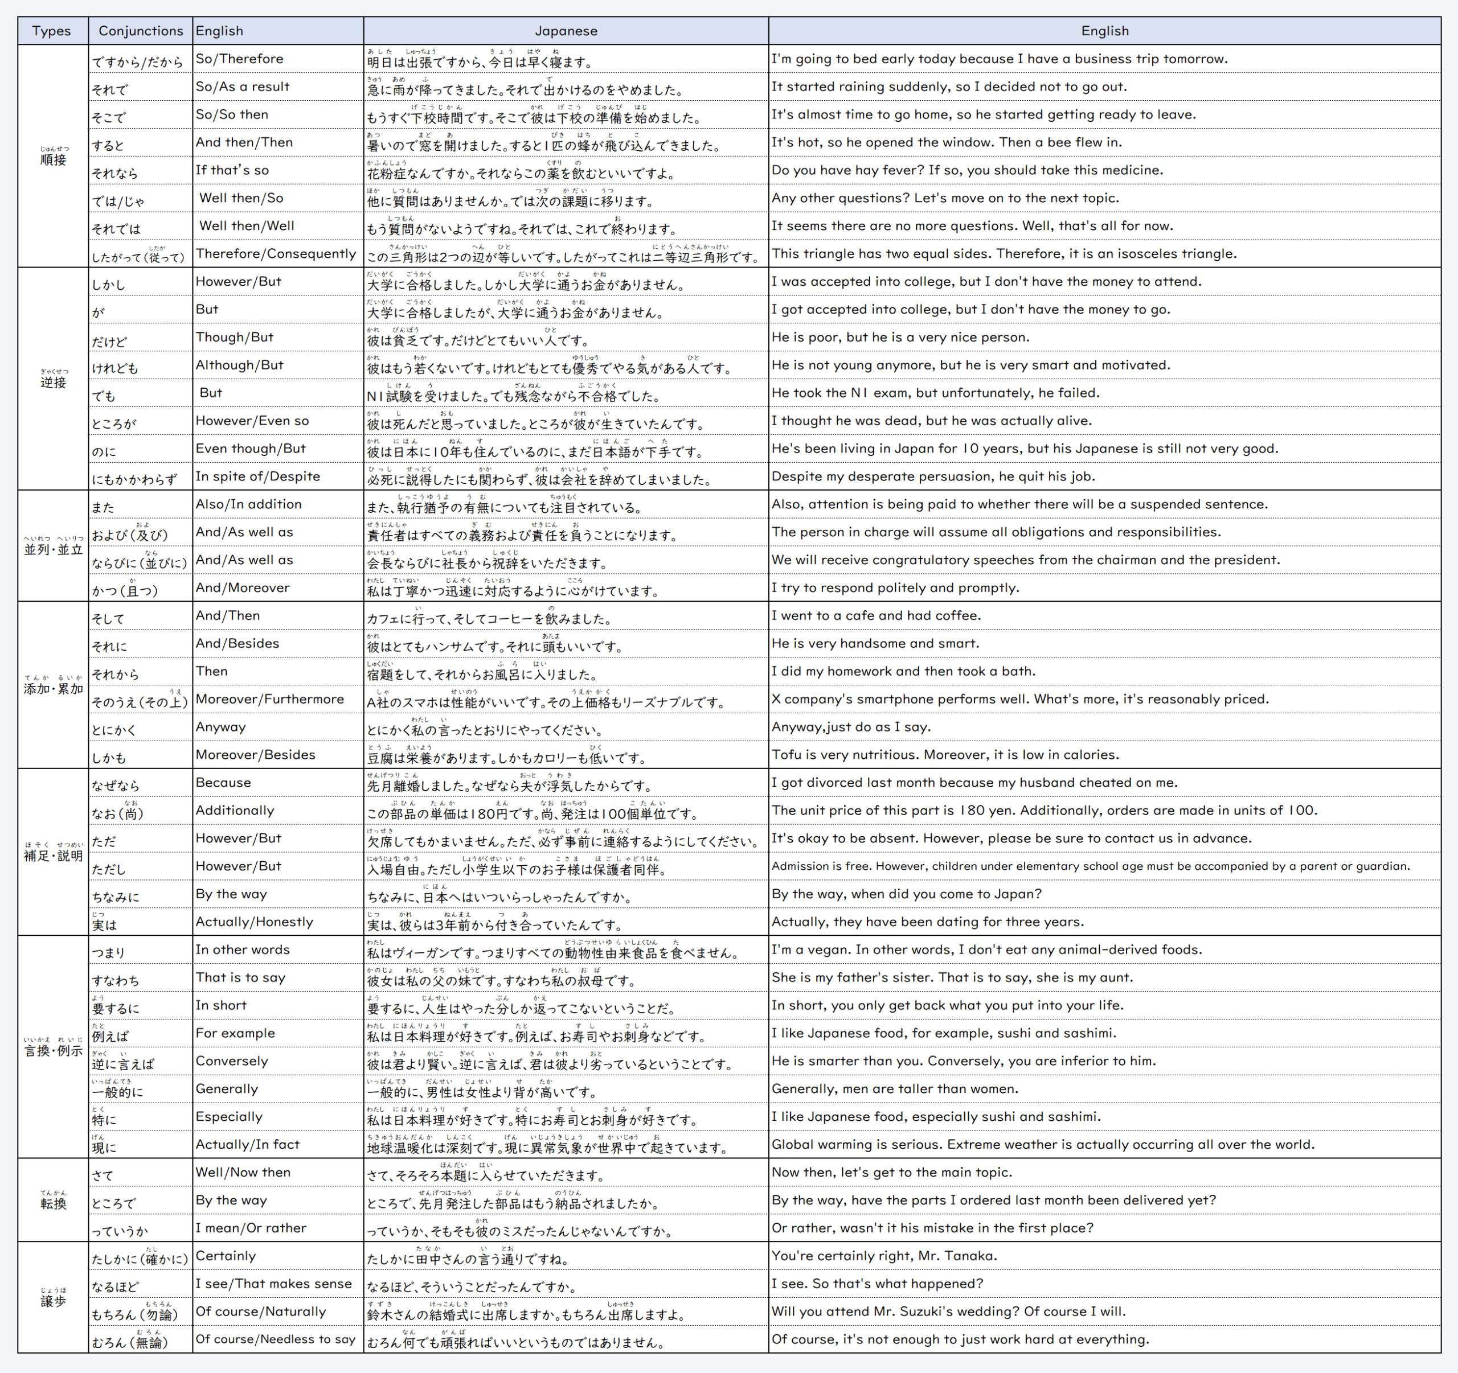
Task: Click the conjunction 'にもかかわらず'
Action: 141,476
